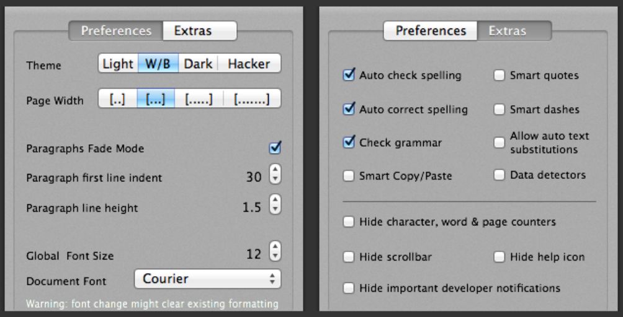Set page width to [.....]
Image resolution: width=623 pixels, height=317 pixels.
click(199, 99)
